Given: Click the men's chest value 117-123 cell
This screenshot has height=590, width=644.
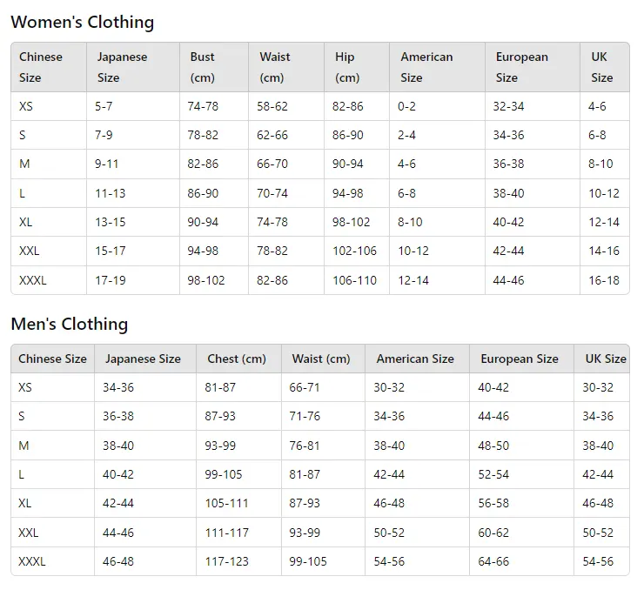Looking at the screenshot, I should 239,561.
